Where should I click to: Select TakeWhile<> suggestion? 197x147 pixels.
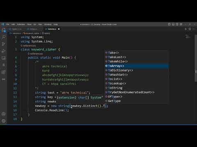point(137,61)
